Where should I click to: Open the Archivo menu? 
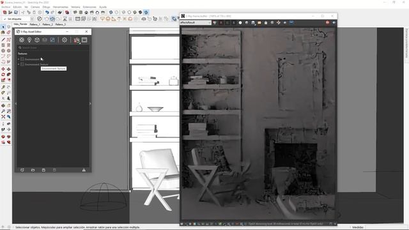[x=6, y=7]
